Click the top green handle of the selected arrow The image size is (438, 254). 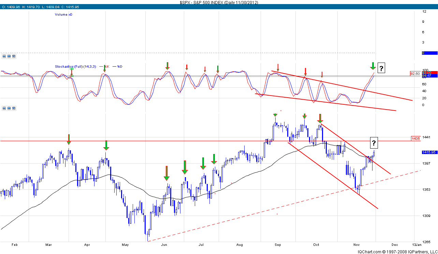[x=72, y=69]
